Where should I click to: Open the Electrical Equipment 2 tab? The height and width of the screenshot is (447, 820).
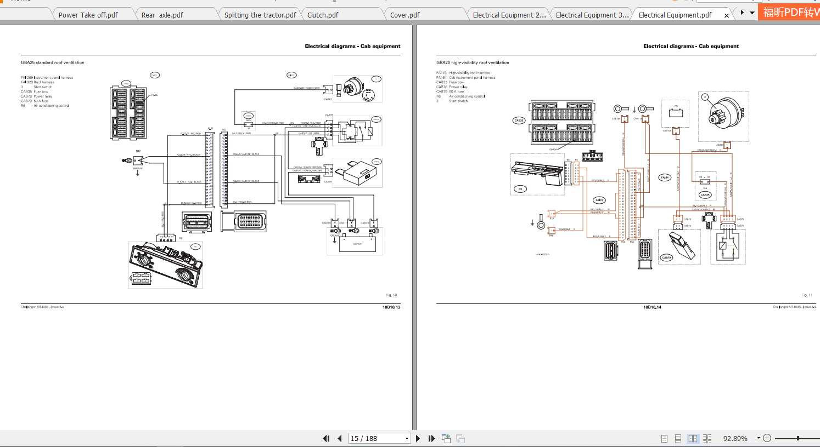[x=509, y=15]
